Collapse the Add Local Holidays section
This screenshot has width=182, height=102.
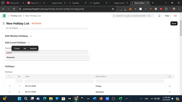click(17, 43)
